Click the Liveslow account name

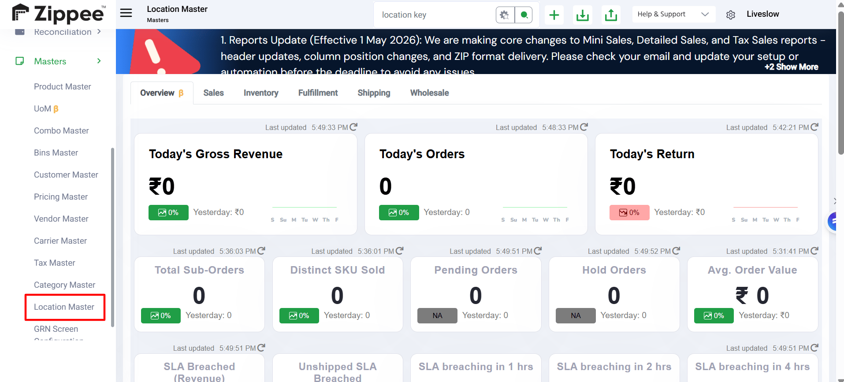[x=763, y=14]
